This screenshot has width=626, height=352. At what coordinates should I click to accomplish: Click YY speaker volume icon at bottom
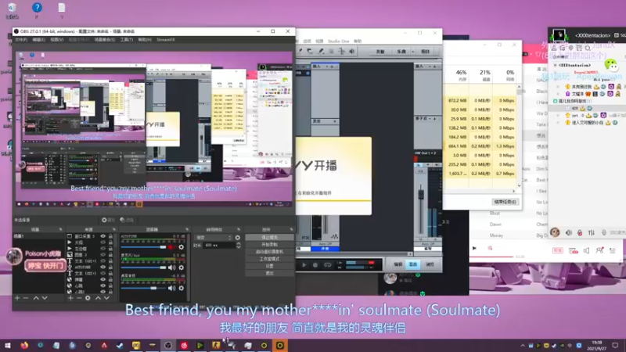[x=569, y=232]
